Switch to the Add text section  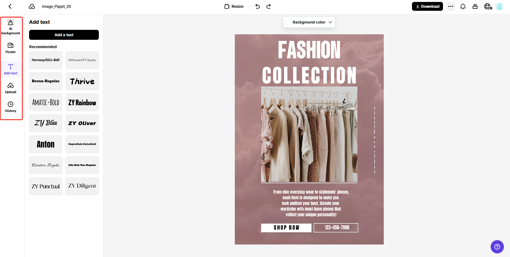[x=11, y=69]
